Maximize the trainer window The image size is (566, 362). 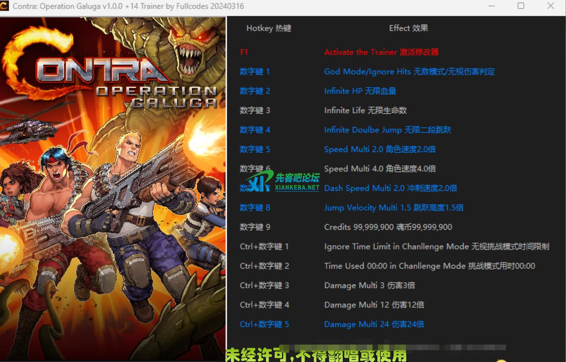[x=521, y=6]
